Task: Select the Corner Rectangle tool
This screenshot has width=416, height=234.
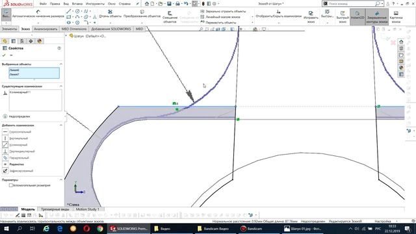Action: (x=69, y=17)
